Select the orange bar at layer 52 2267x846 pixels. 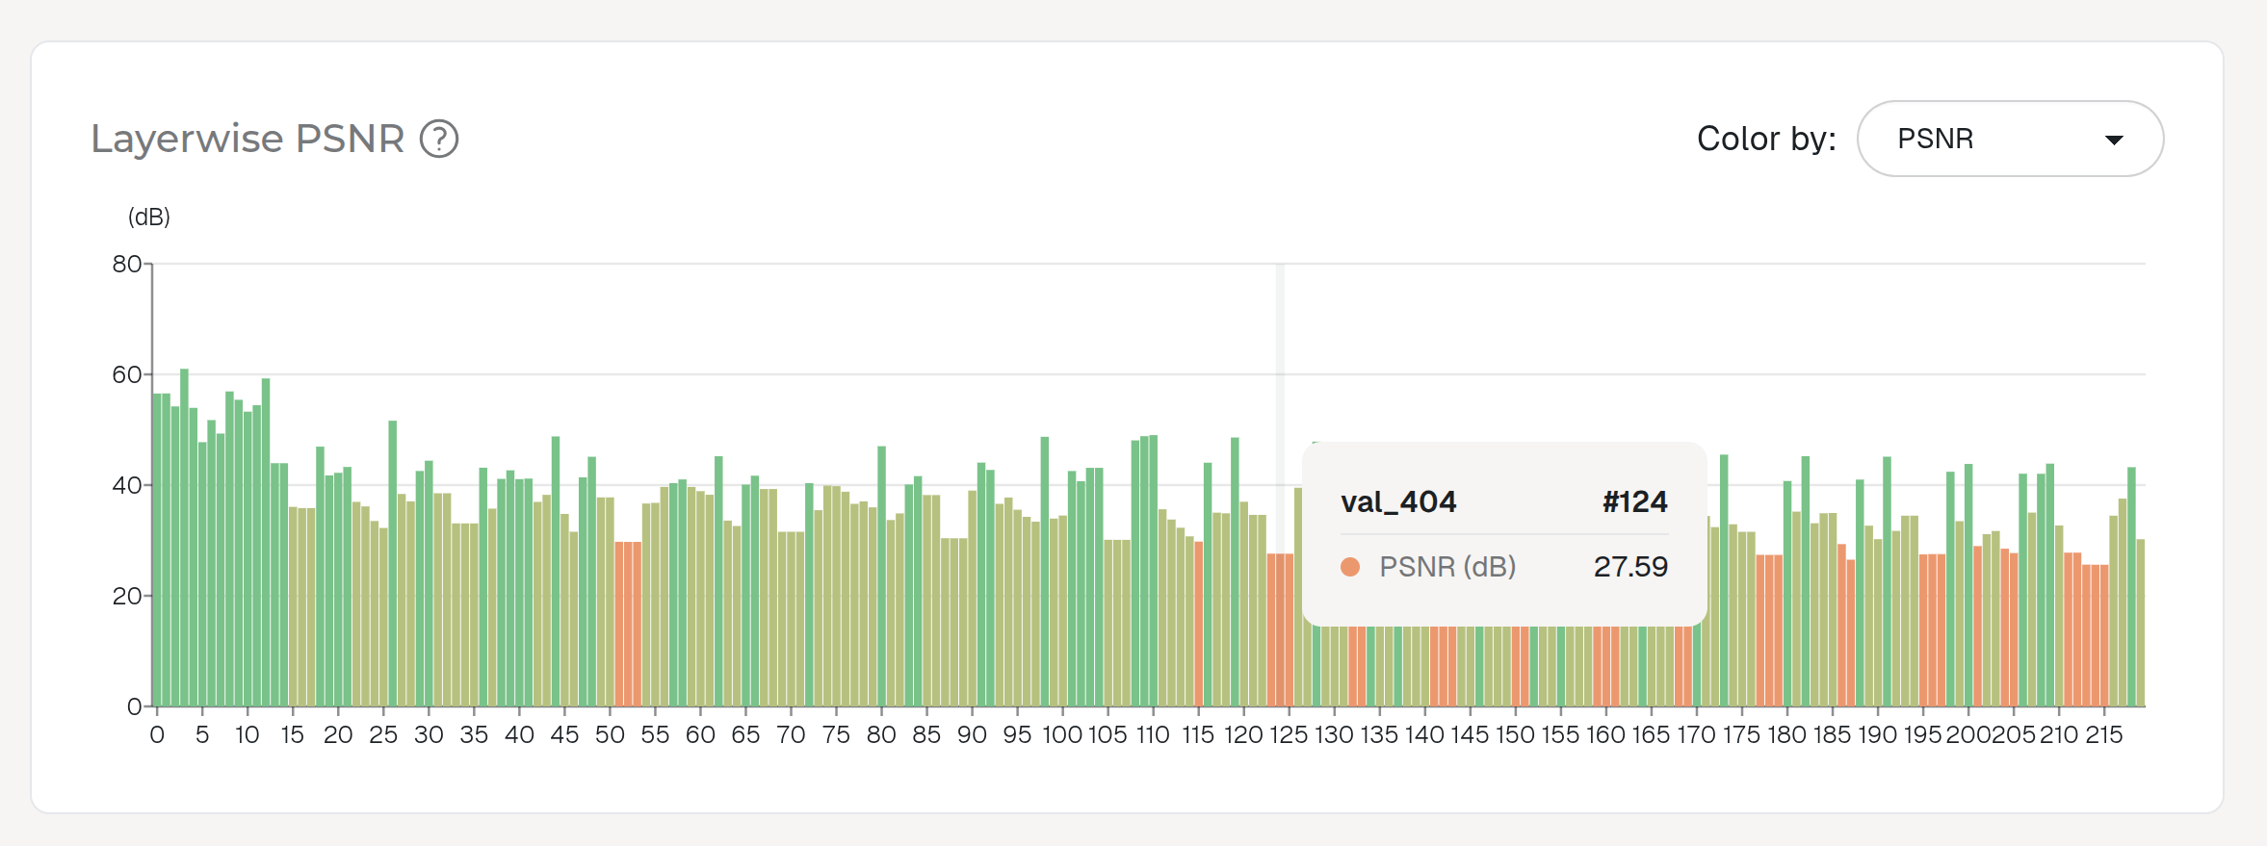point(628,624)
